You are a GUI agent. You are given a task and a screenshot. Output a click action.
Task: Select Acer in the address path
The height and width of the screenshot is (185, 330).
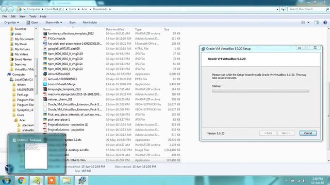click(85, 9)
